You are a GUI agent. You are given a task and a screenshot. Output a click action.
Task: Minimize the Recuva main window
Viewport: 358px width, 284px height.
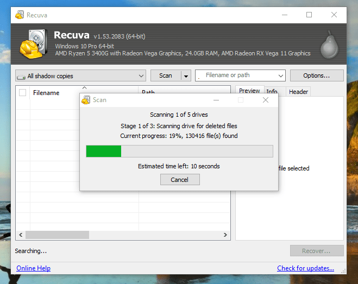(285, 15)
